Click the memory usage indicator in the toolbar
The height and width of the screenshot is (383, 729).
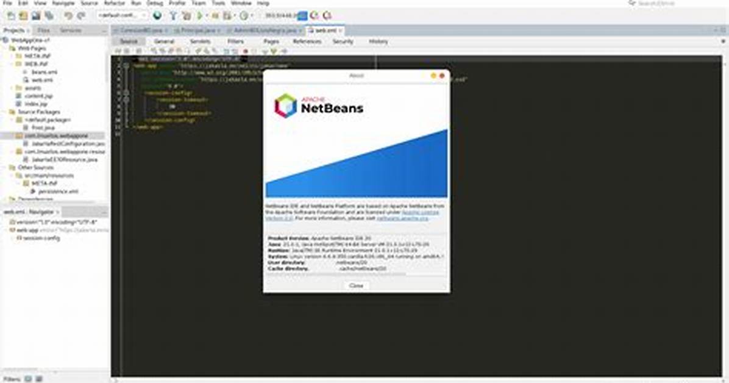pos(285,15)
